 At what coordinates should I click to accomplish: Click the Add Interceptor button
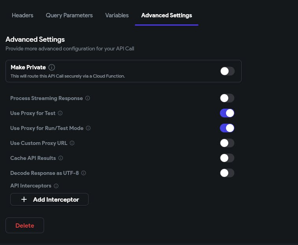point(49,199)
